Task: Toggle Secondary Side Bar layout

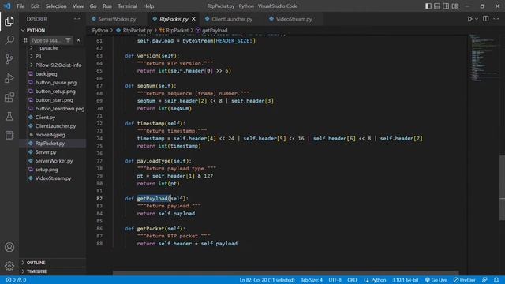Action: [446, 6]
